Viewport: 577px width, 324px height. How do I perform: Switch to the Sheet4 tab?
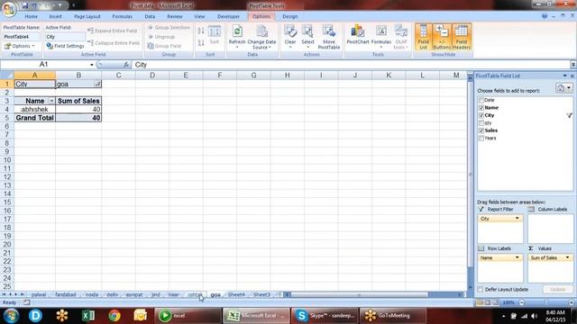pos(236,294)
